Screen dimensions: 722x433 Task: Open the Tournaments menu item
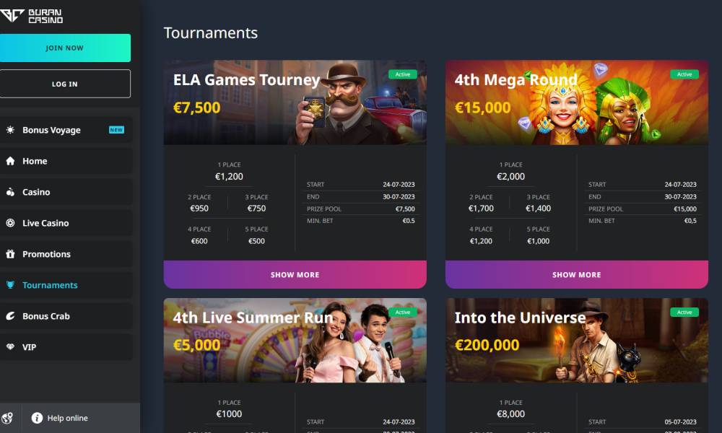click(66, 285)
